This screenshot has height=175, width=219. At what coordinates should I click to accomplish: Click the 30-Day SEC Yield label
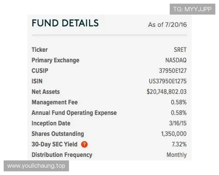[54, 144]
